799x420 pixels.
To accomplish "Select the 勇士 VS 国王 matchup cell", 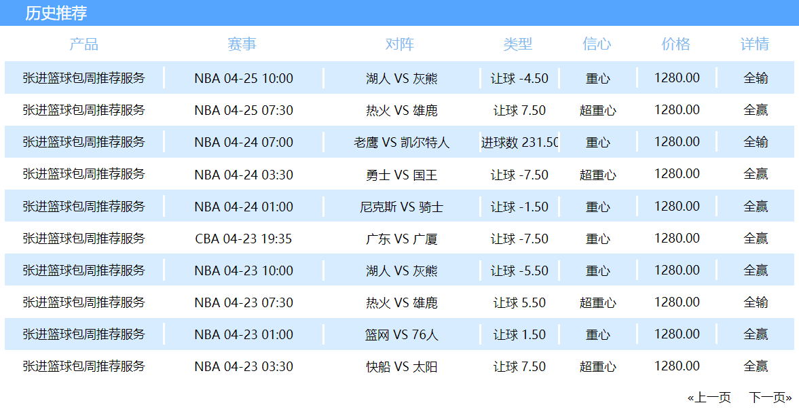I will 402,175.
